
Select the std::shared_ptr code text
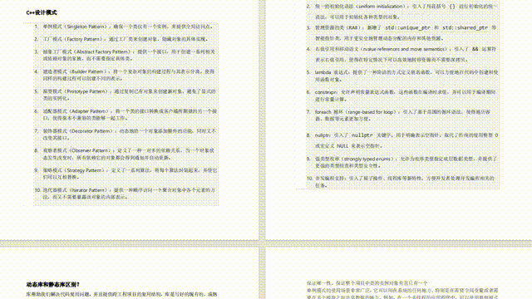pyautogui.click(x=465, y=27)
